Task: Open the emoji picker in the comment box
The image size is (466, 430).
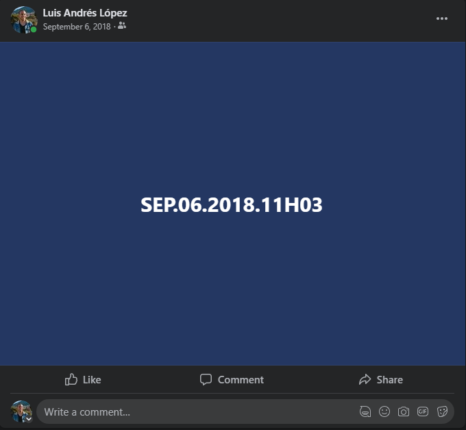Action: pyautogui.click(x=384, y=411)
